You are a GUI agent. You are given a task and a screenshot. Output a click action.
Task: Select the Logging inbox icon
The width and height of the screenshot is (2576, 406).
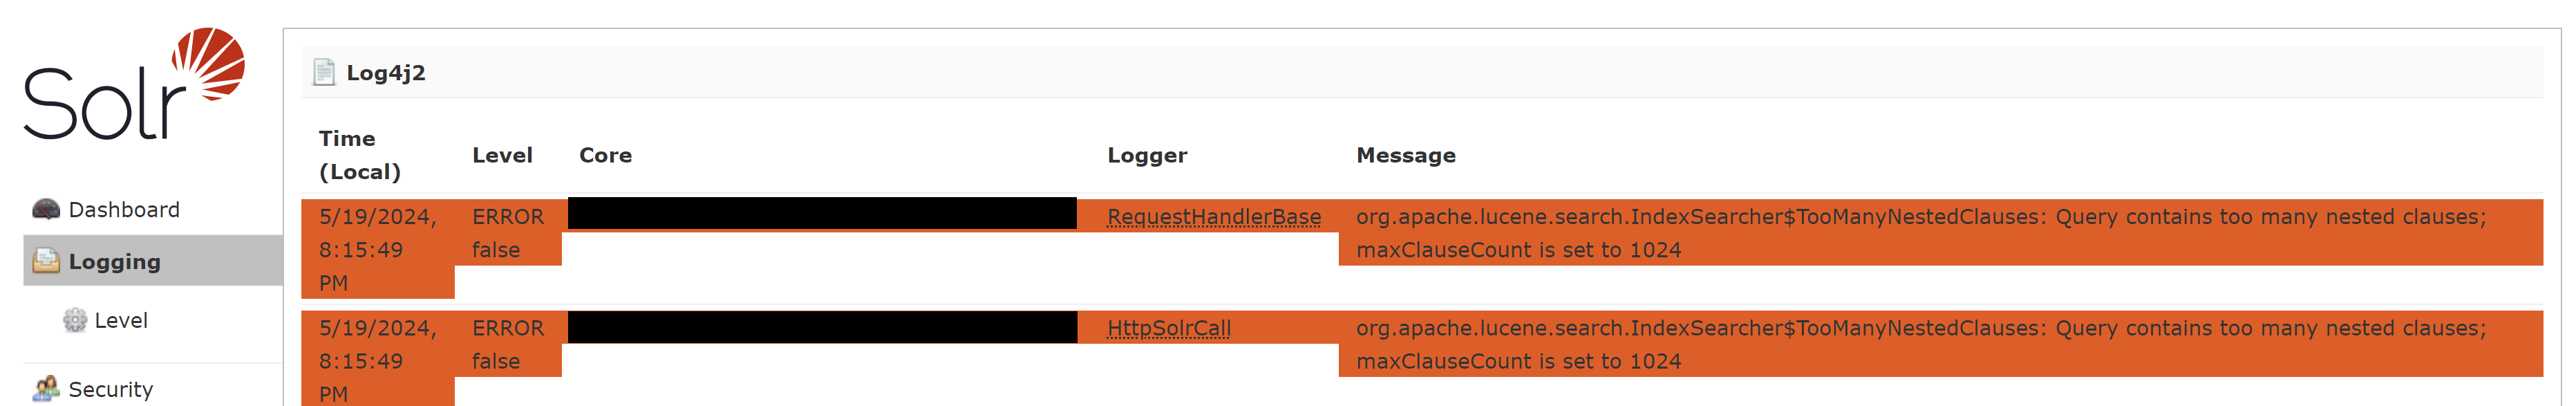[46, 261]
